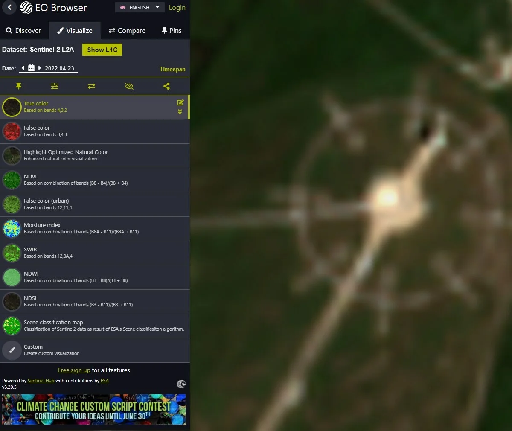Click the Show L1C button
The height and width of the screenshot is (431, 512).
(102, 50)
